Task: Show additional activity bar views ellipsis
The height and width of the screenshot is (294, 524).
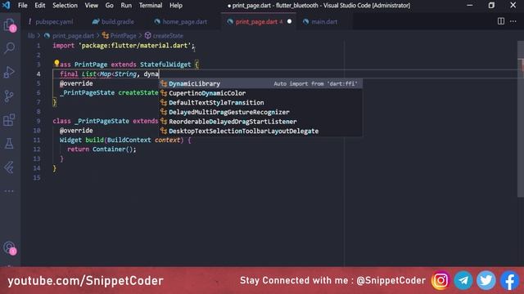Action: click(x=9, y=191)
